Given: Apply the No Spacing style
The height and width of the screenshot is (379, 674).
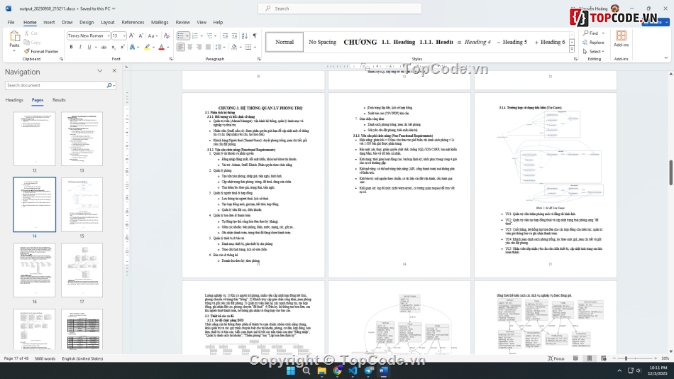Looking at the screenshot, I should [322, 42].
